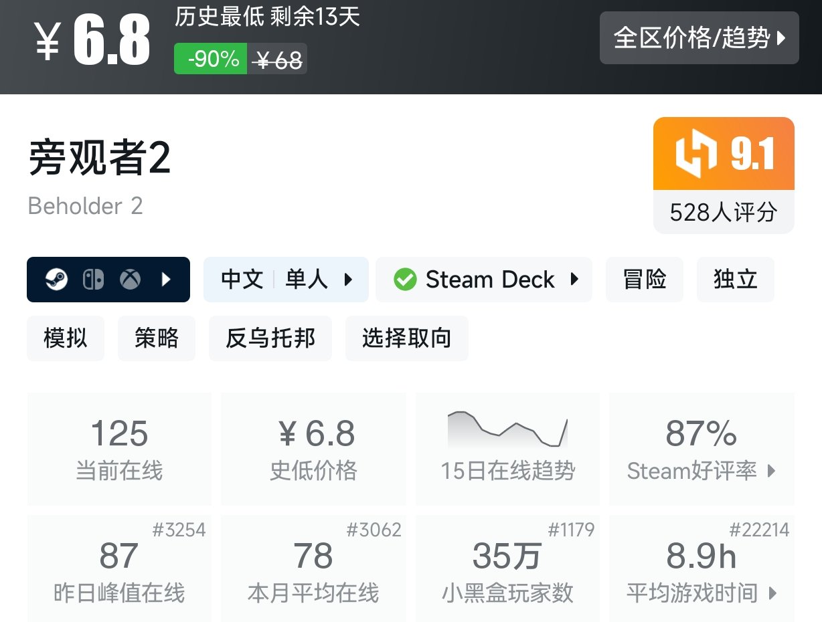Click the 528人评分 rating count
Image resolution: width=822 pixels, height=622 pixels.
tap(723, 213)
